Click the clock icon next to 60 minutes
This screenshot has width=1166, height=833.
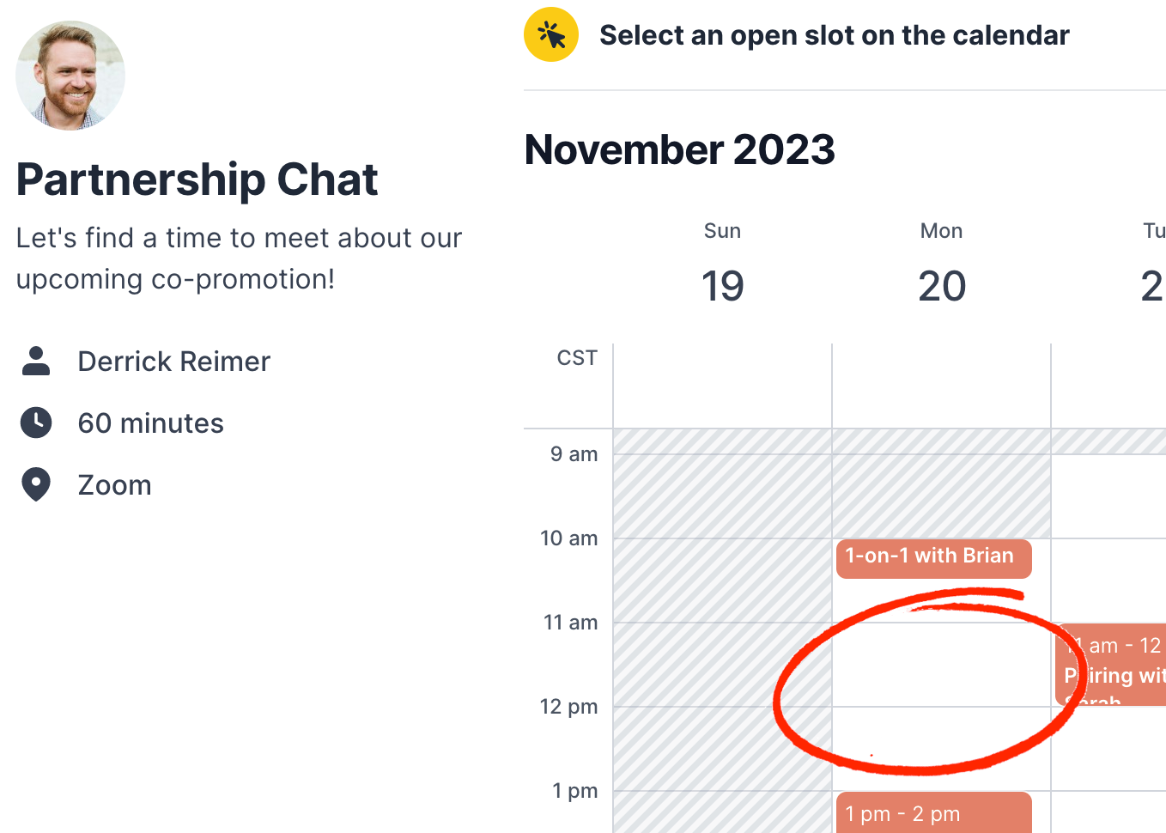coord(35,423)
